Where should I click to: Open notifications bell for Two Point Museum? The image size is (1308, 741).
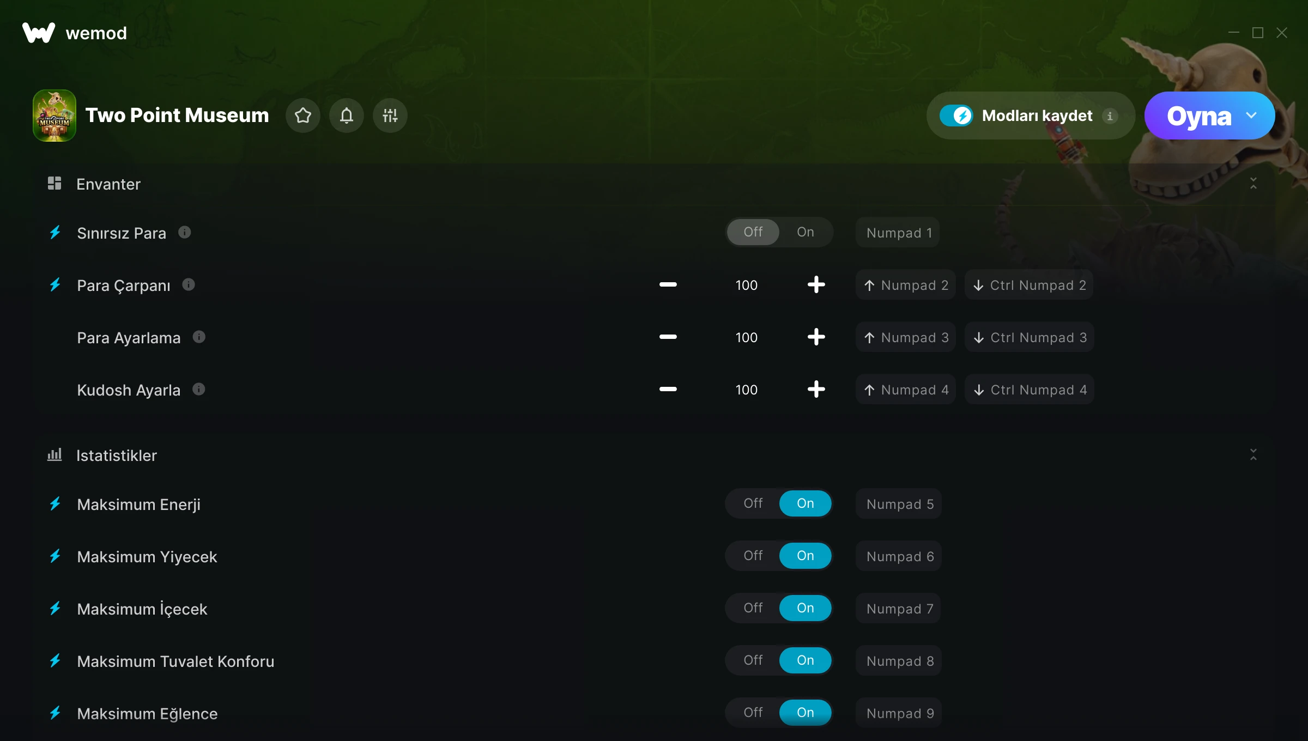(347, 116)
